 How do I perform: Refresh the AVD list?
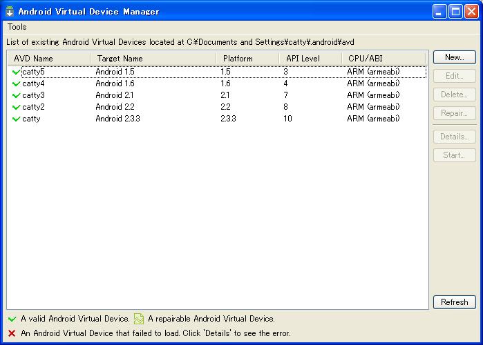455,302
